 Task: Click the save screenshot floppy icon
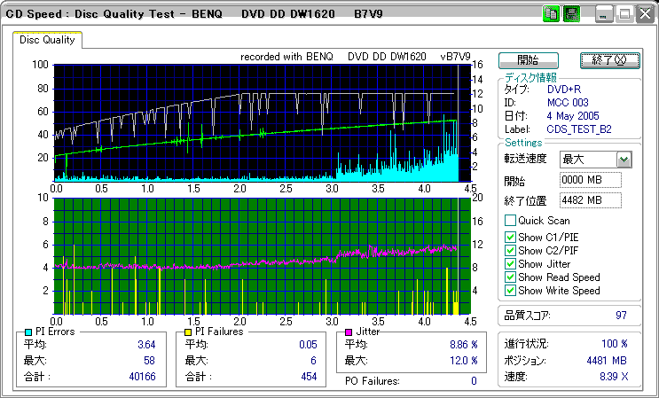(x=571, y=14)
